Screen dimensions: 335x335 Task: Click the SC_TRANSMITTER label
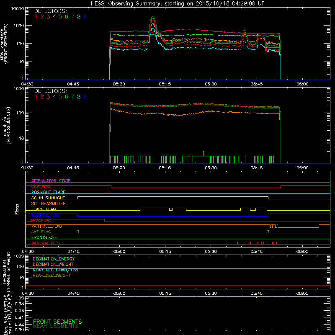pyautogui.click(x=48, y=203)
